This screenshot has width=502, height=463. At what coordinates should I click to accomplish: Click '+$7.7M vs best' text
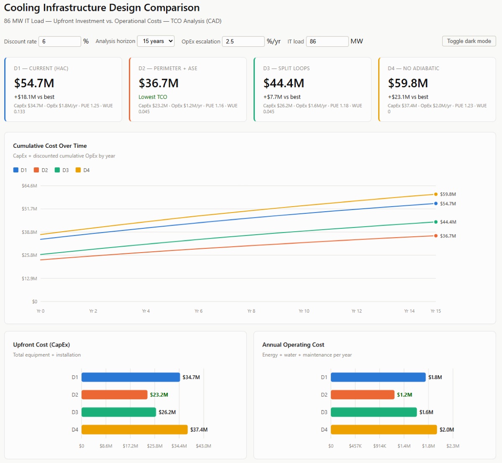pos(282,97)
